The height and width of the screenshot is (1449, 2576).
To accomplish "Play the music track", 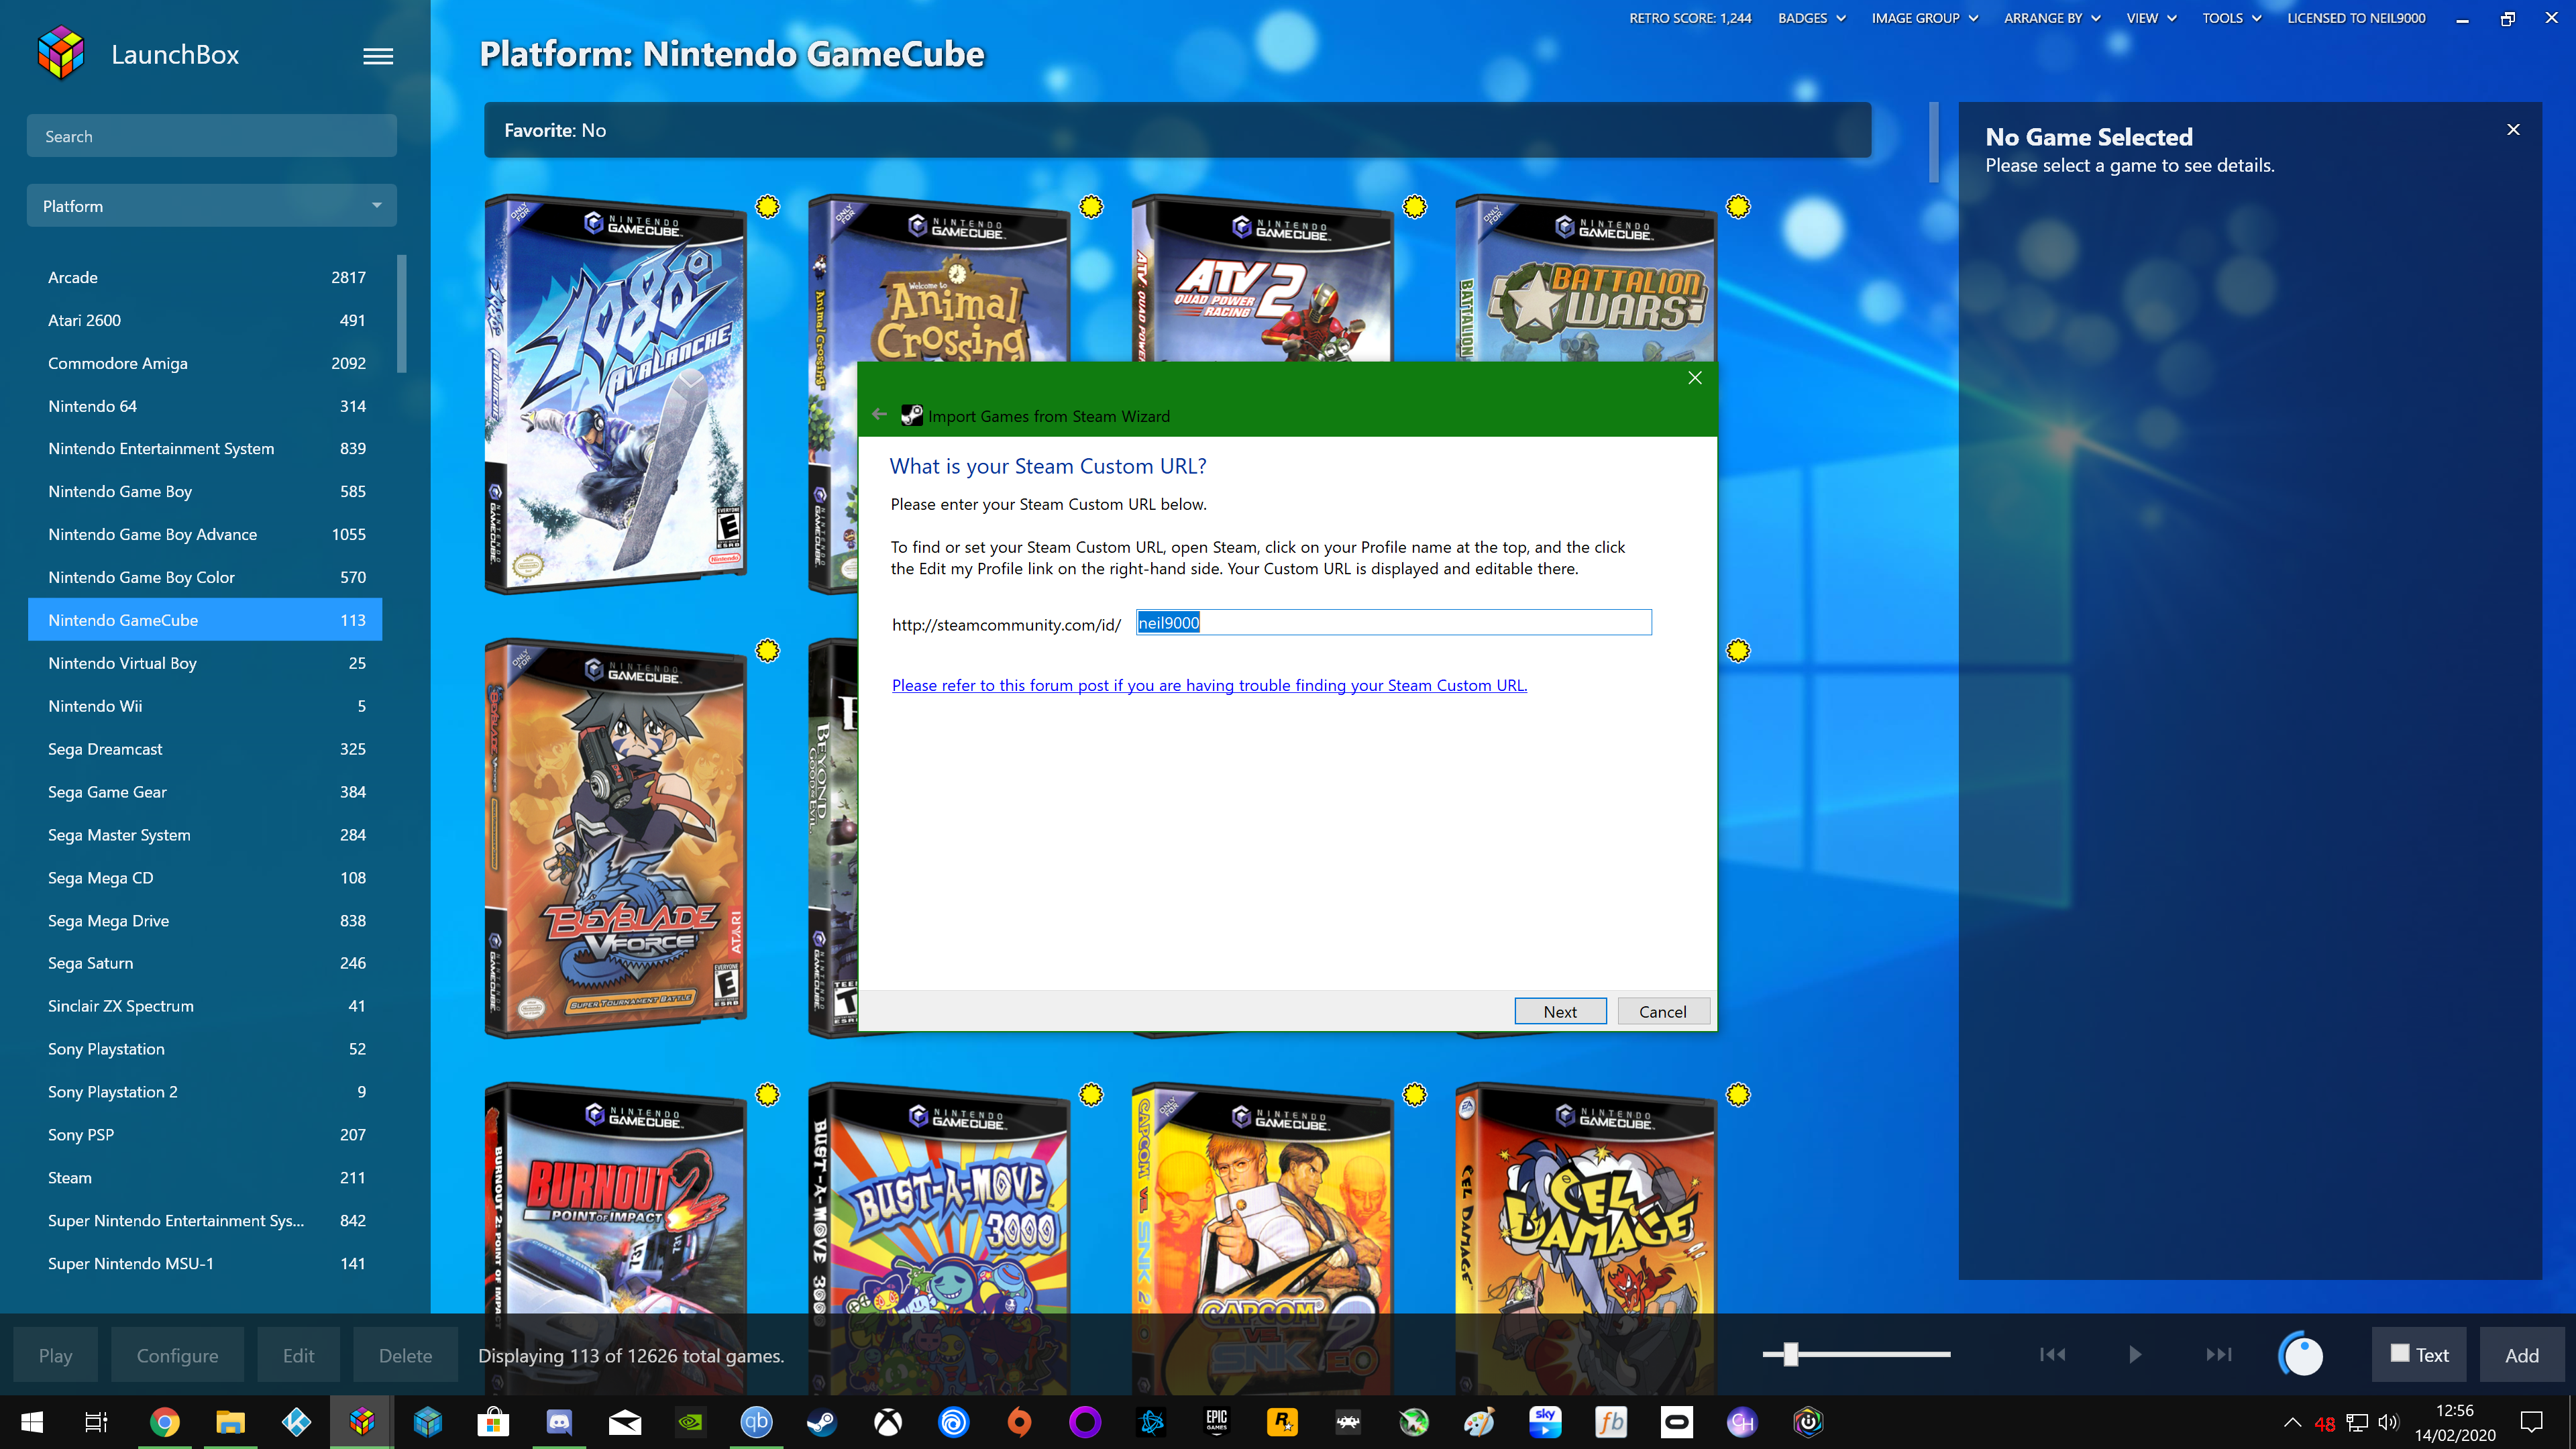I will pos(2135,1354).
